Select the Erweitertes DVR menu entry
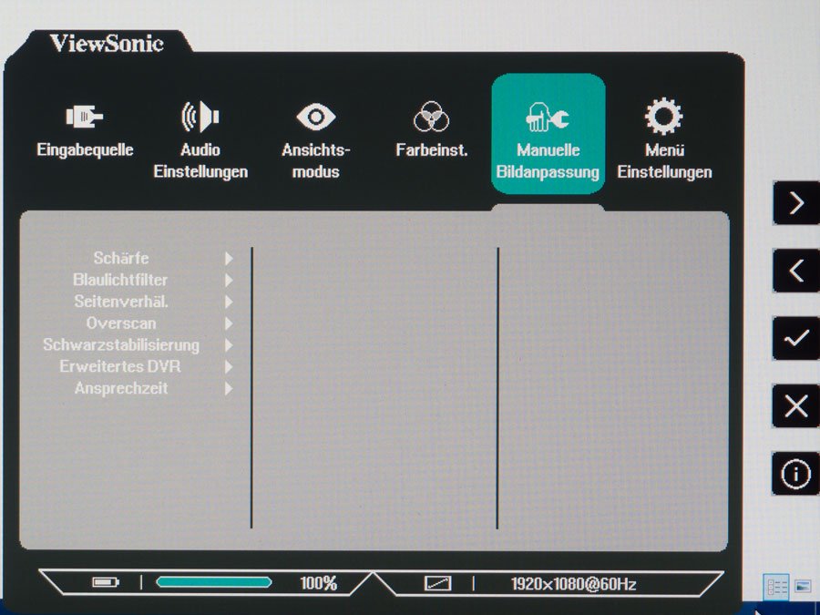Viewport: 820px width, 615px height. pyautogui.click(x=120, y=366)
